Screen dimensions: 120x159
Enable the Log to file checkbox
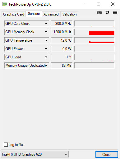6,145
